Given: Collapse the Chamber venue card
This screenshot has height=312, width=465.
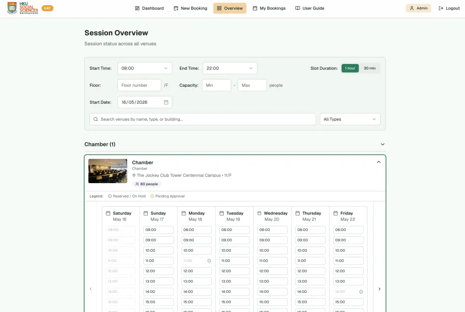Looking at the screenshot, I should [378, 162].
